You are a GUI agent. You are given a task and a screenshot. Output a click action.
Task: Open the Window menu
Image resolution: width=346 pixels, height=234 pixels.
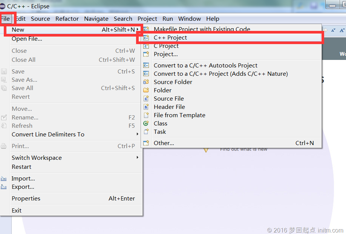click(190, 19)
